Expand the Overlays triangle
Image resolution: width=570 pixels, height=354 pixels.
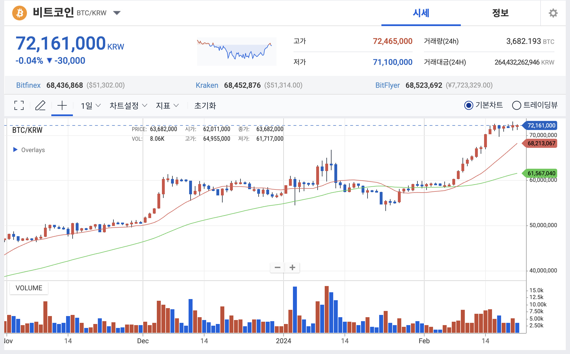[x=15, y=150]
